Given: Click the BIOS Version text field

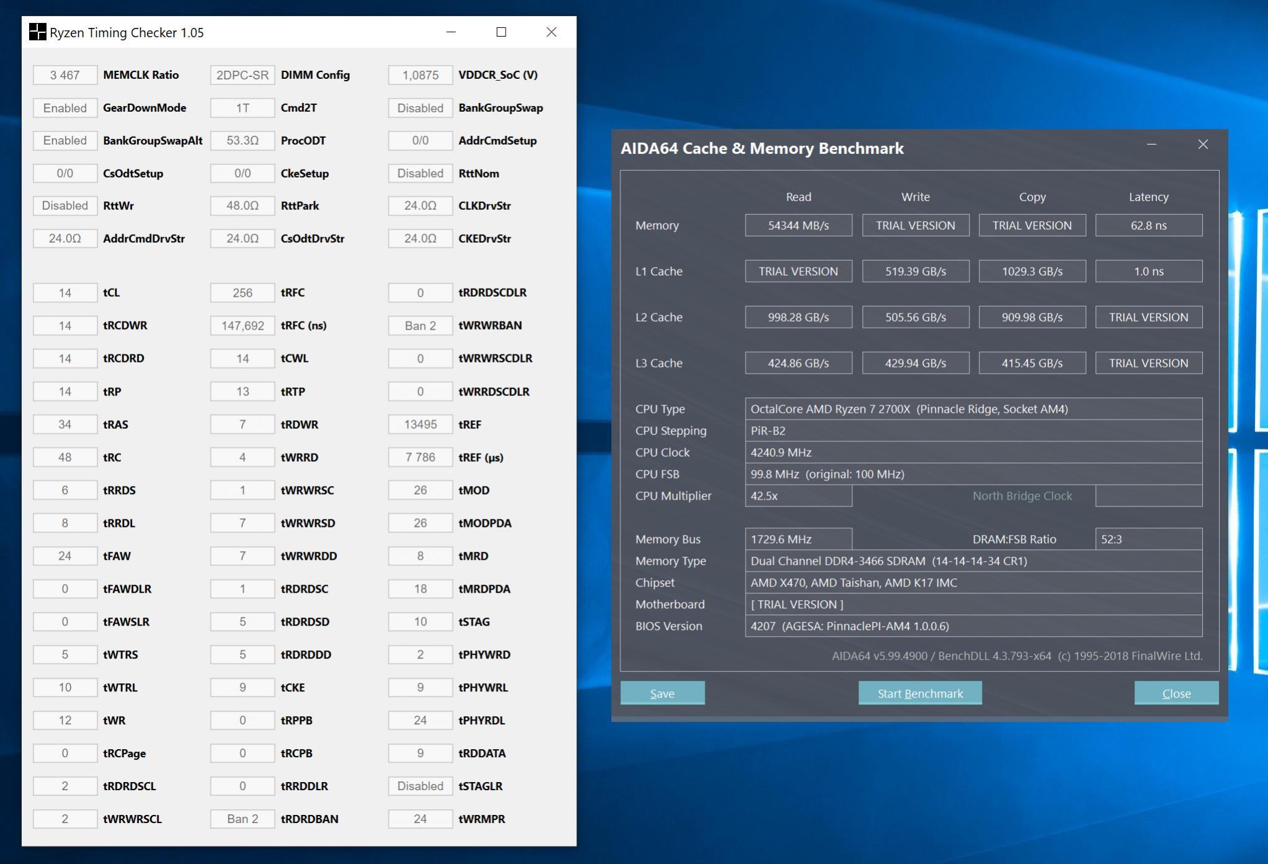Looking at the screenshot, I should tap(973, 626).
